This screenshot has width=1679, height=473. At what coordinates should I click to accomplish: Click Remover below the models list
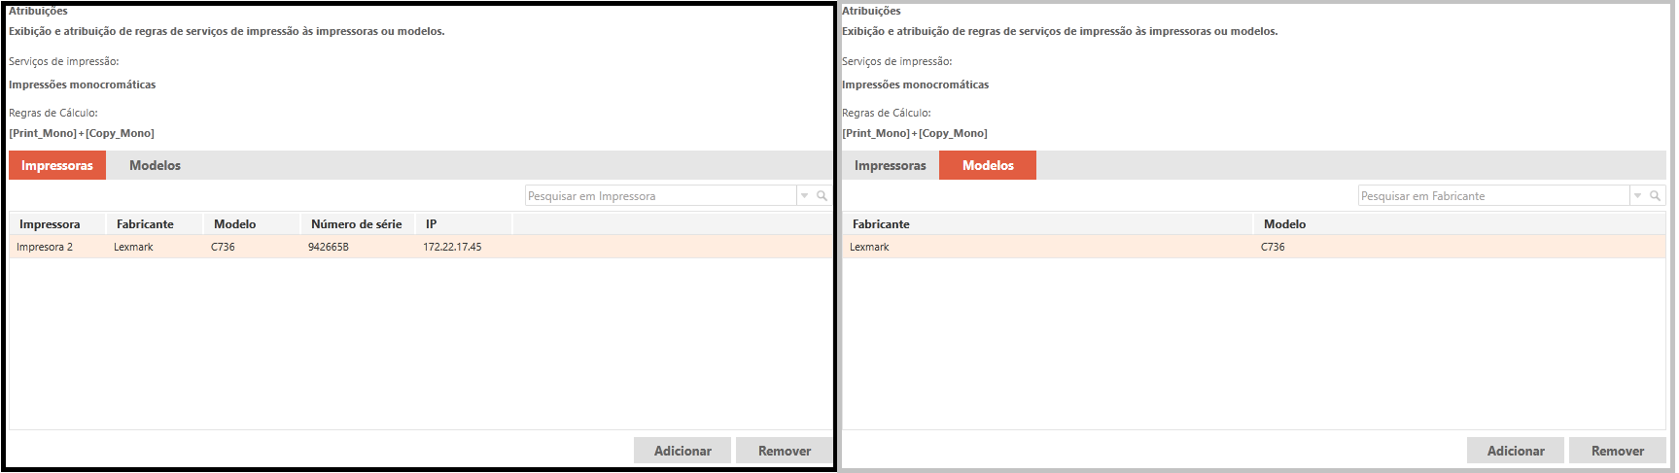pyautogui.click(x=1617, y=451)
